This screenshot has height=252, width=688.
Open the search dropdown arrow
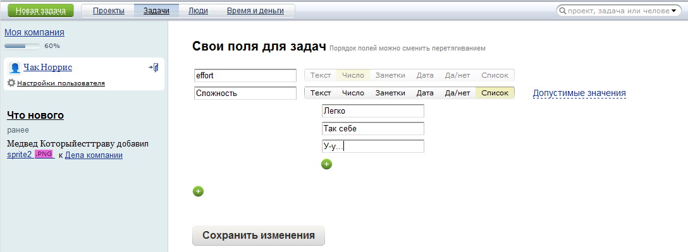(673, 11)
